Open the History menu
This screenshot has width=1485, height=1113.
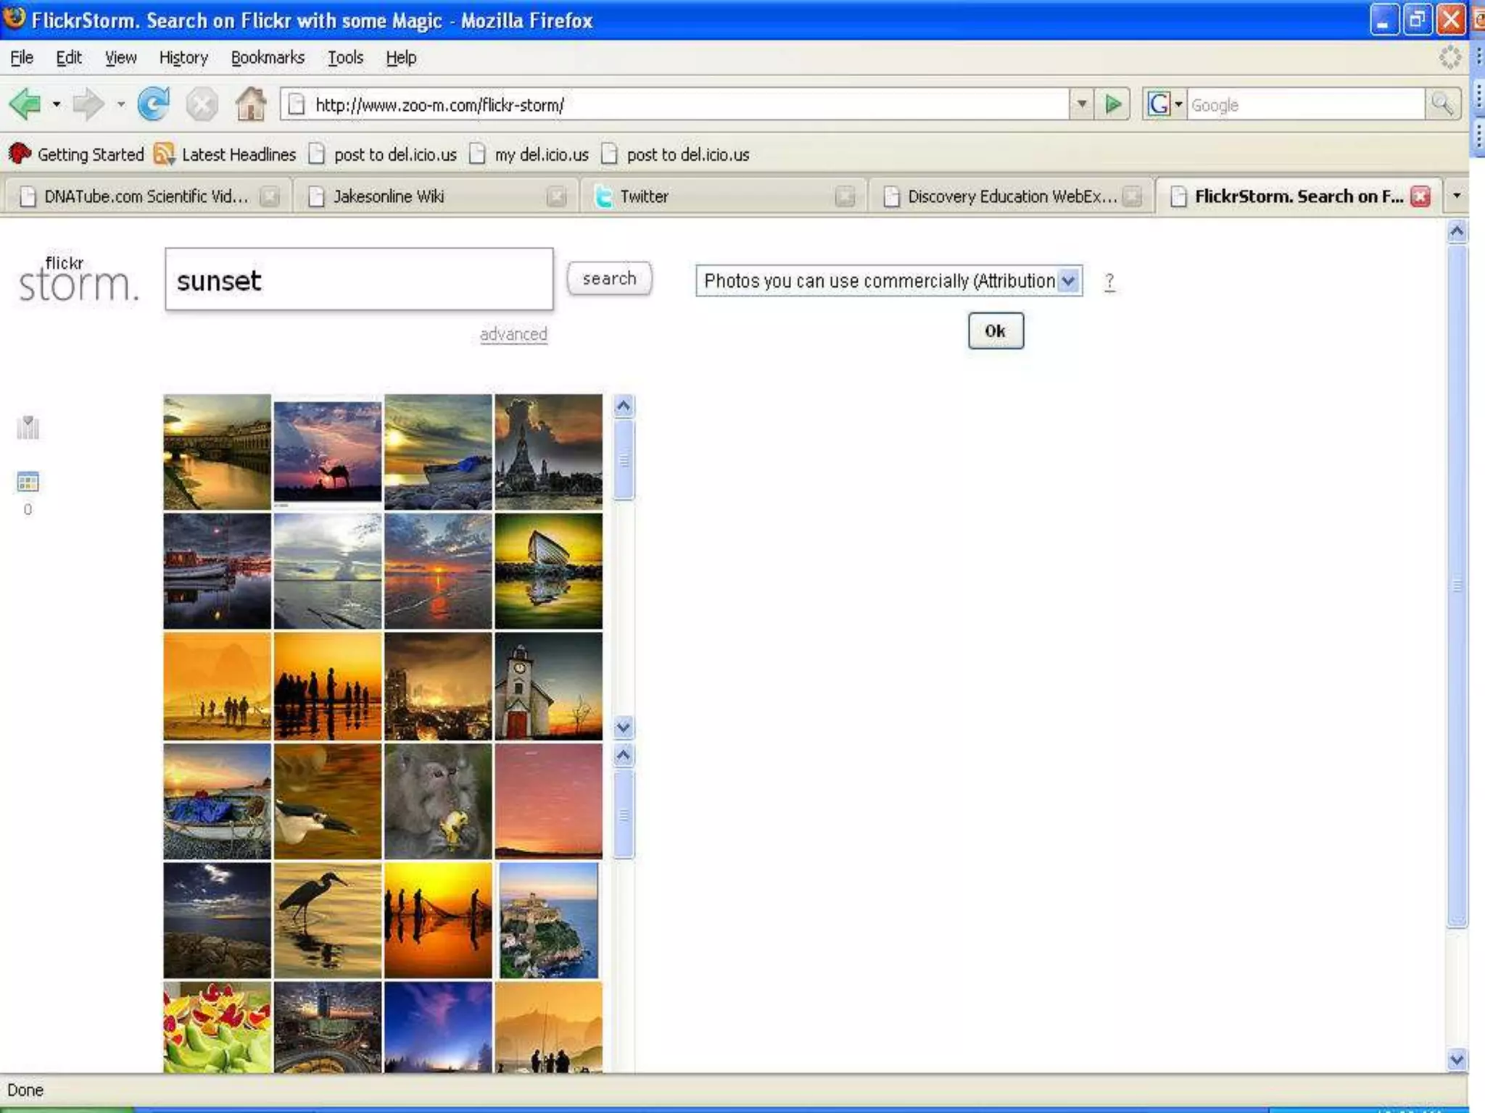pos(183,58)
